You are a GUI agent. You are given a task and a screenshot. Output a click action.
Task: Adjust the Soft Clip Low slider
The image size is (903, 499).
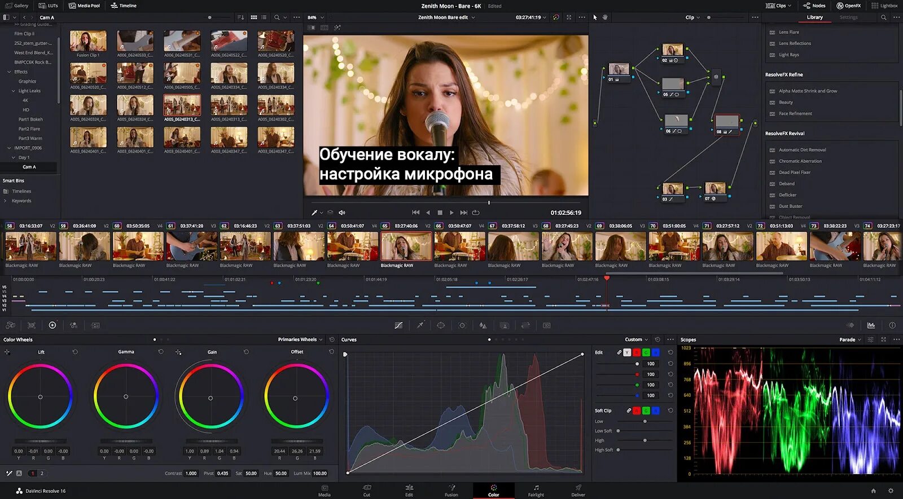645,421
